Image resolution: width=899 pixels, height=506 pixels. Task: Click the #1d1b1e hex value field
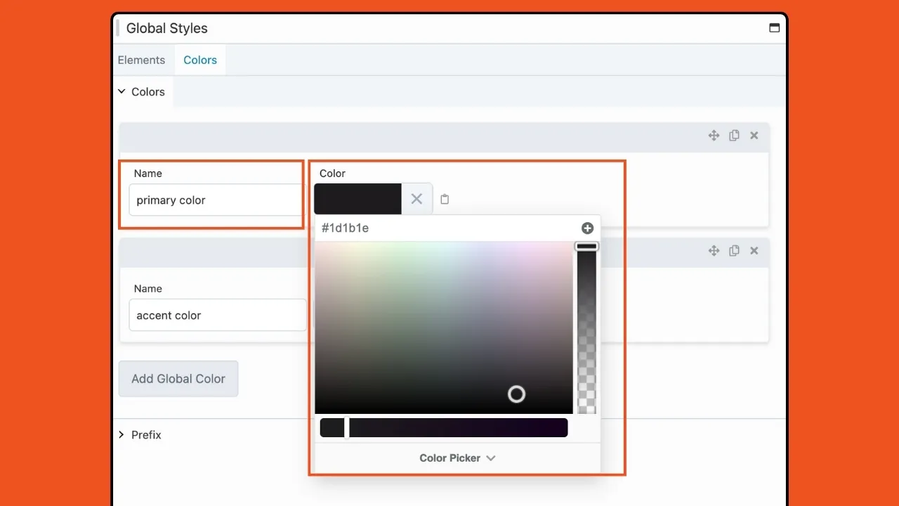coord(345,228)
